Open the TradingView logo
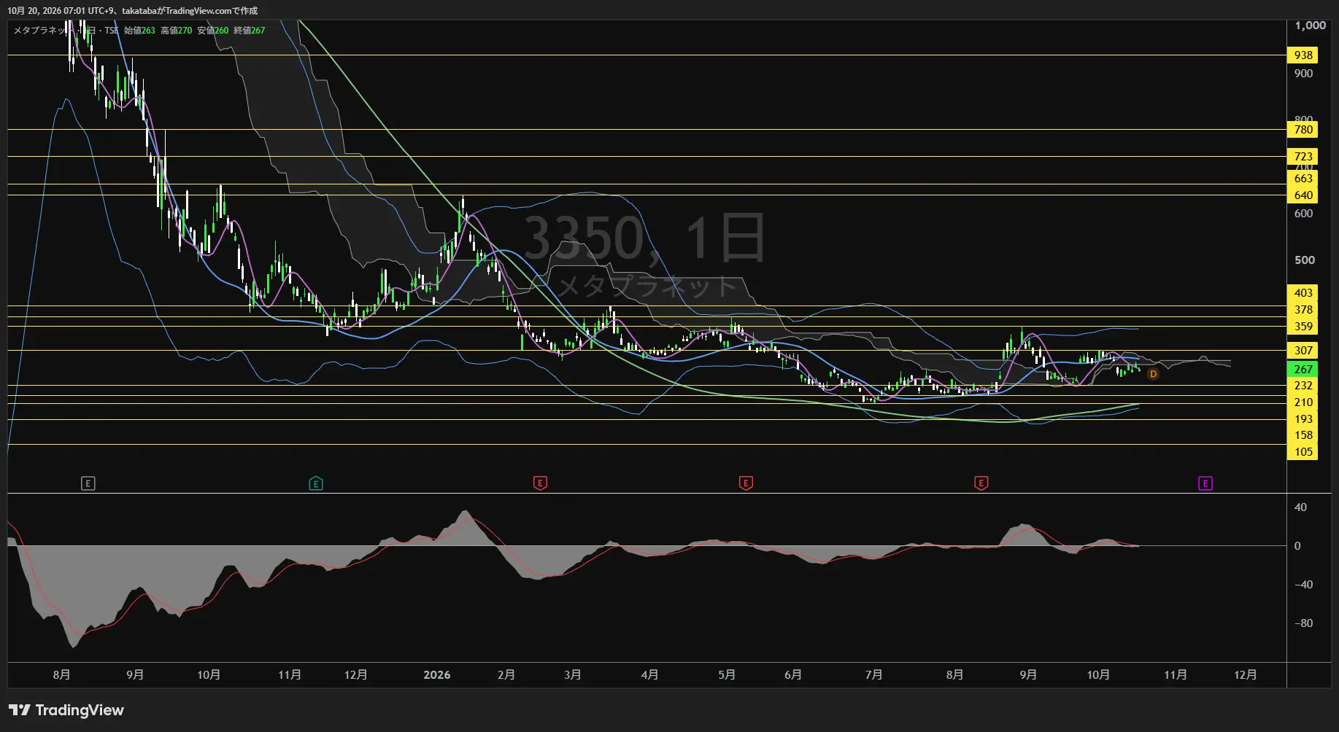The height and width of the screenshot is (732, 1339). coord(66,710)
